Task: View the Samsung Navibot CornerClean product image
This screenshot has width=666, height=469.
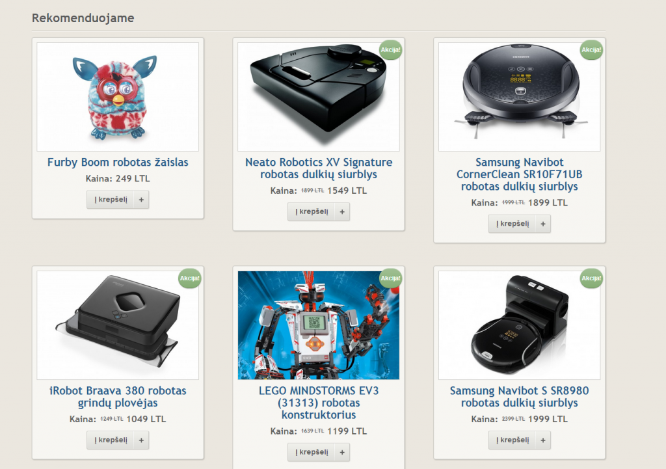Action: 520,97
